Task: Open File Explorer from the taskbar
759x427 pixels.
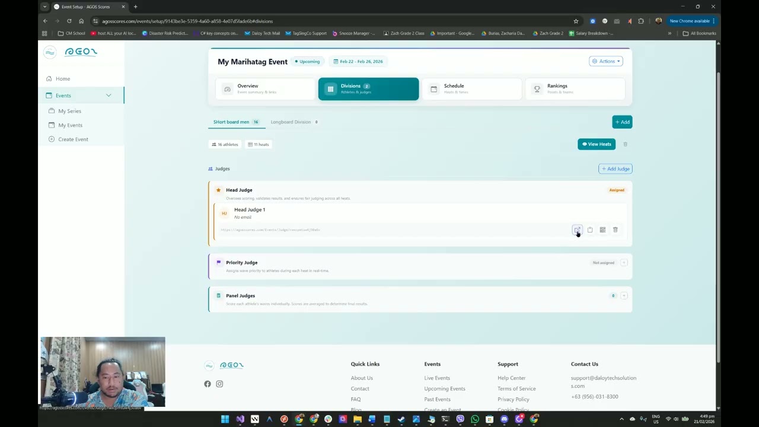Action: coord(358,419)
